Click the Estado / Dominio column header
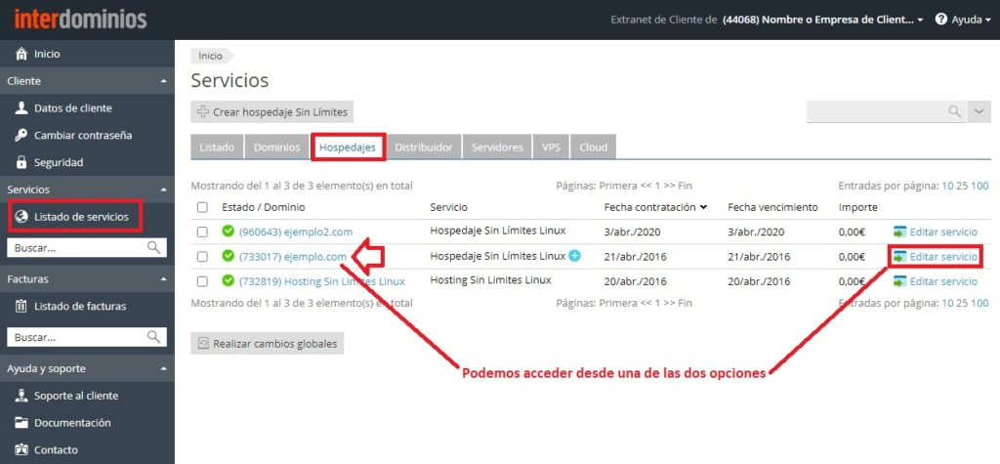 [x=264, y=207]
